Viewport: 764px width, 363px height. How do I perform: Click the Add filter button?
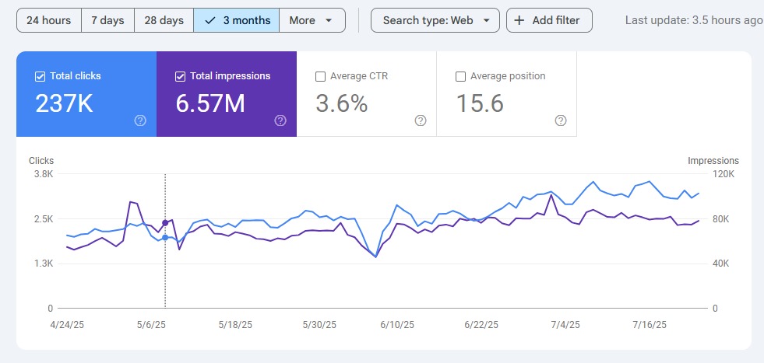click(x=549, y=20)
